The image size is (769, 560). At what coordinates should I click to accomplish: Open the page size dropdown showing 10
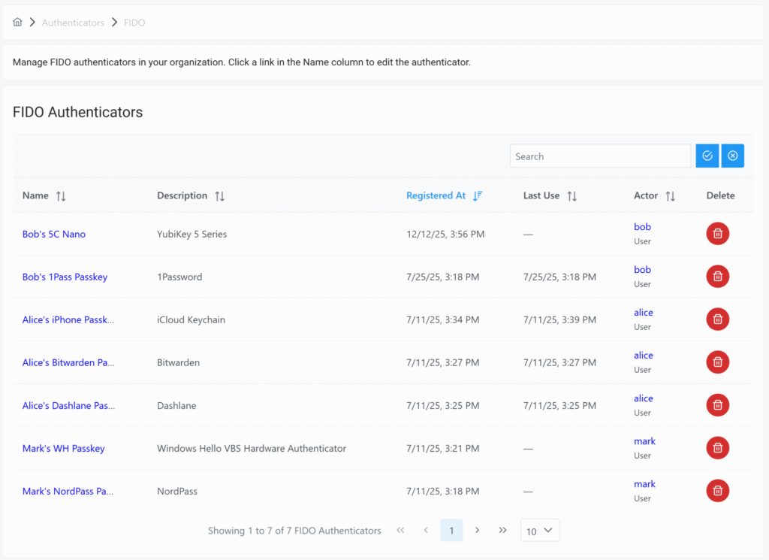(x=540, y=530)
